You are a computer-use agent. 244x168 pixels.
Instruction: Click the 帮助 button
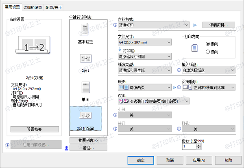(228, 160)
